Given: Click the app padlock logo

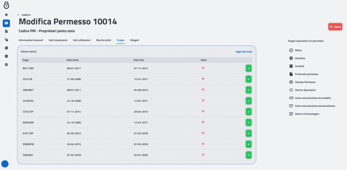Looking at the screenshot, I should coord(6,5).
